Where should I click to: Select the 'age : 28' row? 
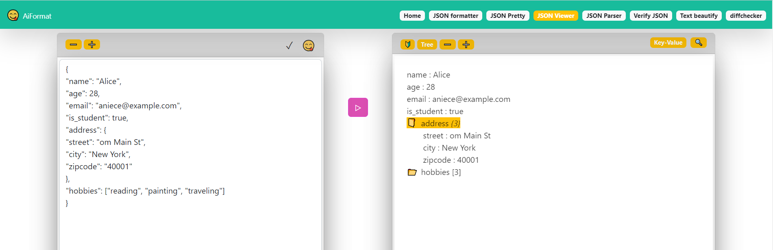pos(421,87)
